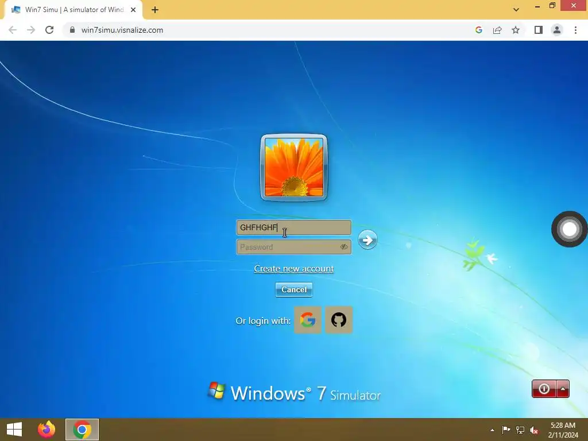Tap the floating circular assist button
This screenshot has height=441, width=588.
[569, 229]
